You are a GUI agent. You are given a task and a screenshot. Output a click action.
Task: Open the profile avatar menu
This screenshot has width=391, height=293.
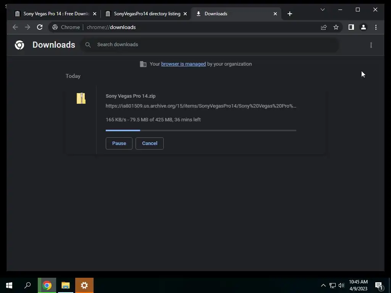pos(364,27)
